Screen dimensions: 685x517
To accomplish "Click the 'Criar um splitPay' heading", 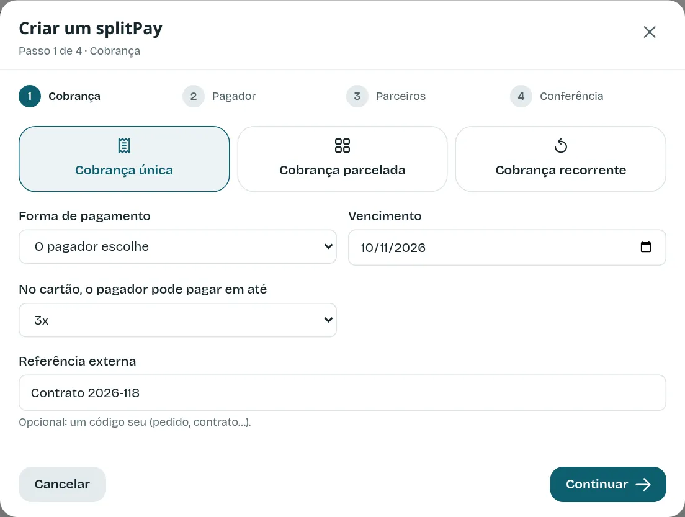I will click(x=91, y=29).
